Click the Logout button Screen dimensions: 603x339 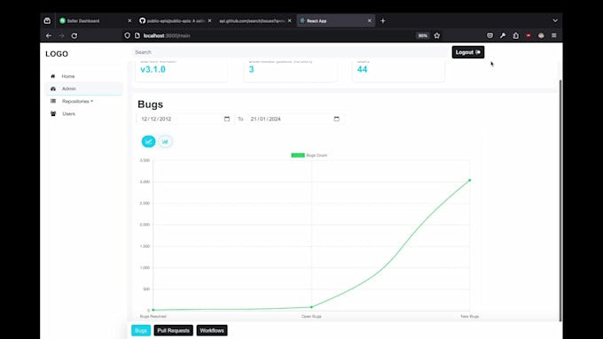click(x=468, y=52)
